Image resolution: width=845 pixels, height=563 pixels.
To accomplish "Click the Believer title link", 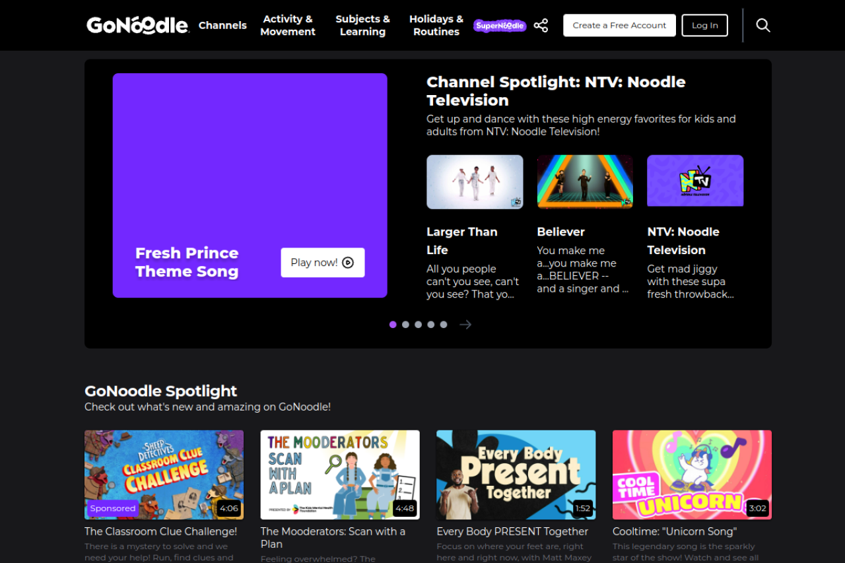I will [561, 232].
